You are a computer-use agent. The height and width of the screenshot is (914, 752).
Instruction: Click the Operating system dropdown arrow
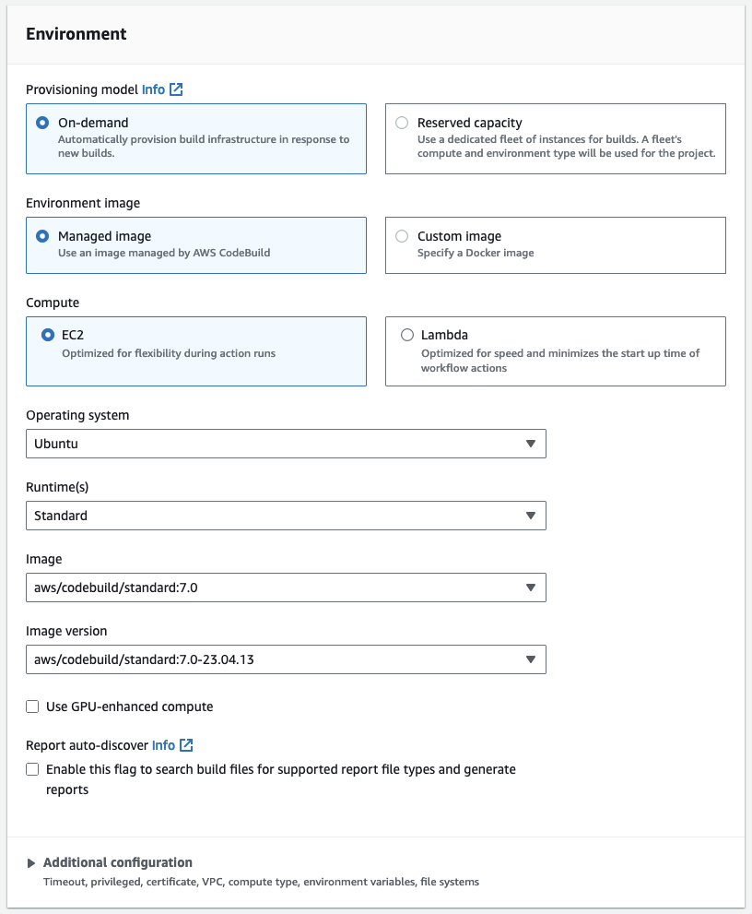point(530,444)
